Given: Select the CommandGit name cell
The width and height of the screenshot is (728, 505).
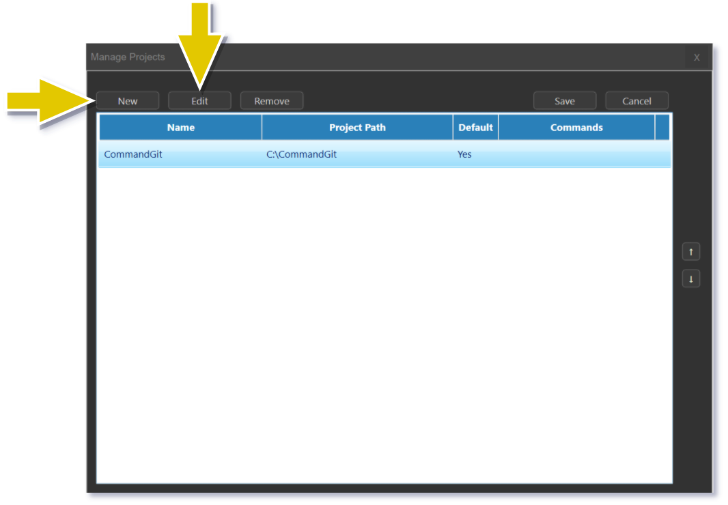Looking at the screenshot, I should pos(134,154).
